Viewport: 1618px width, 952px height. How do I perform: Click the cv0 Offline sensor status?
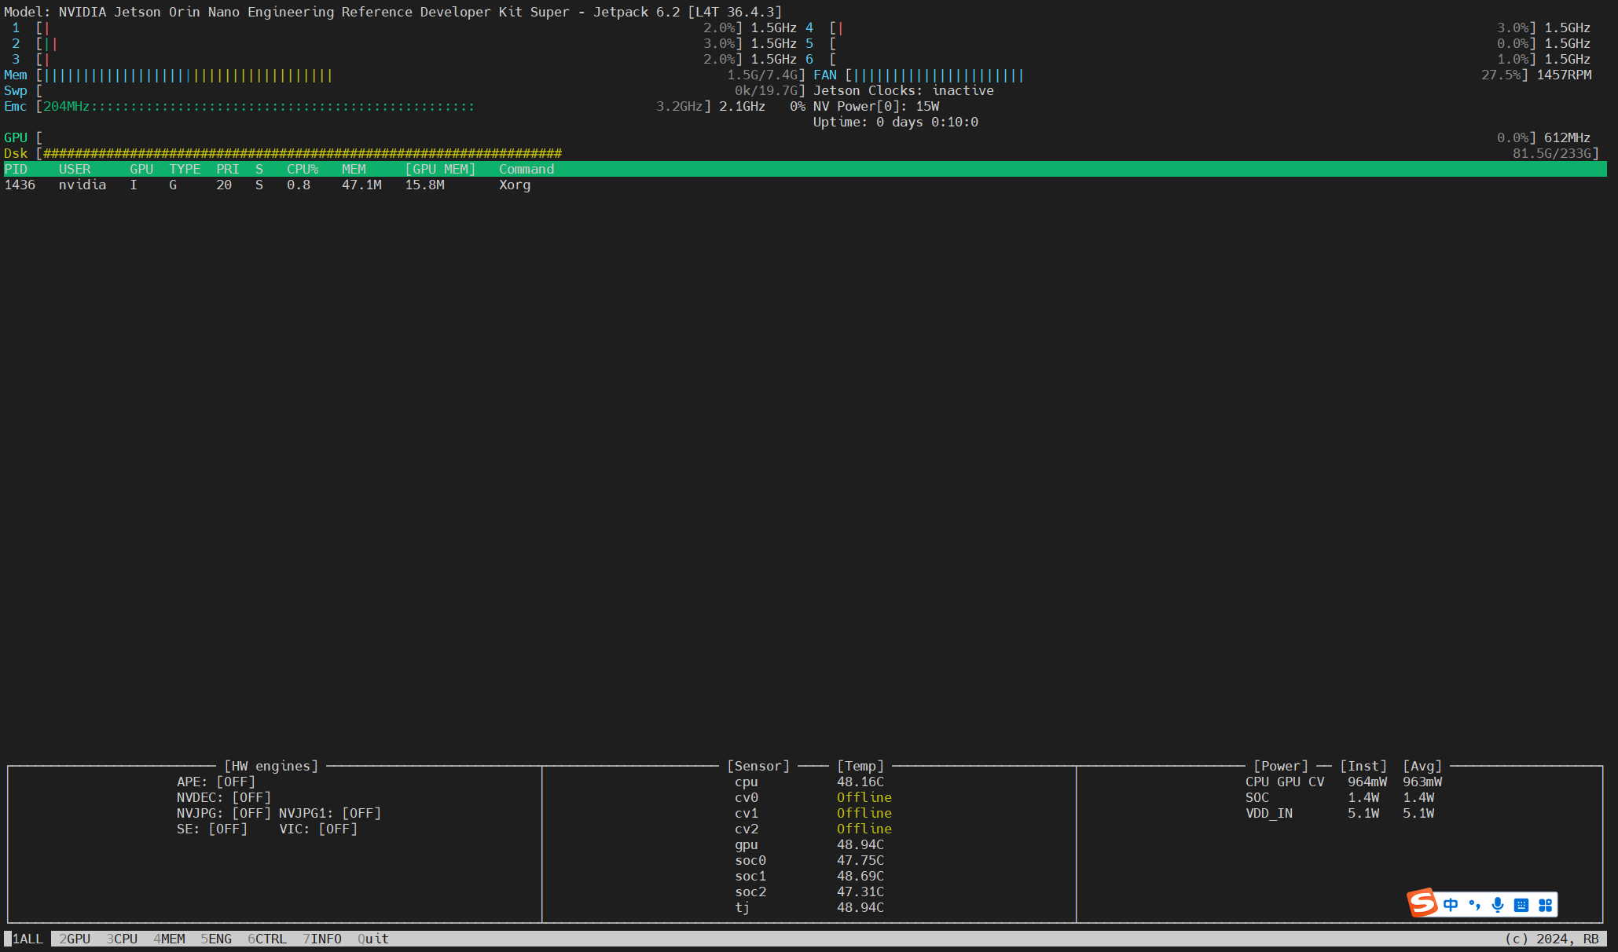(864, 797)
